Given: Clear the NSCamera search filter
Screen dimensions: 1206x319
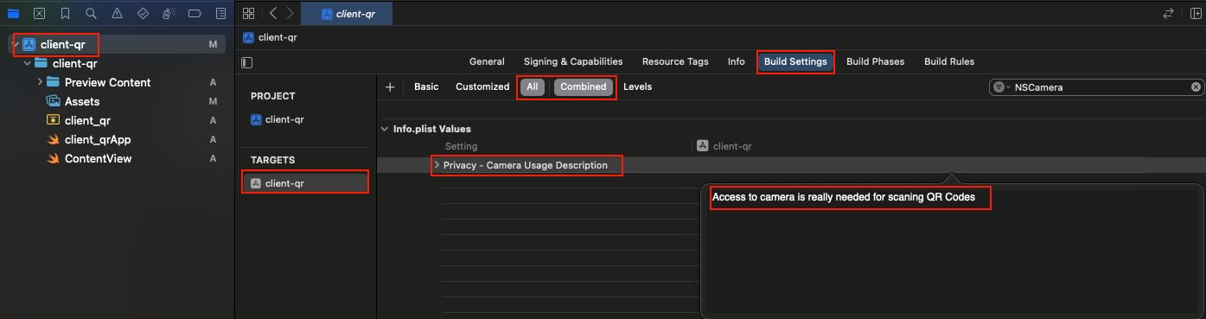Looking at the screenshot, I should click(x=1196, y=86).
